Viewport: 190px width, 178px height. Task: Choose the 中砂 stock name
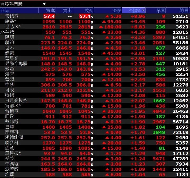tap(9, 85)
